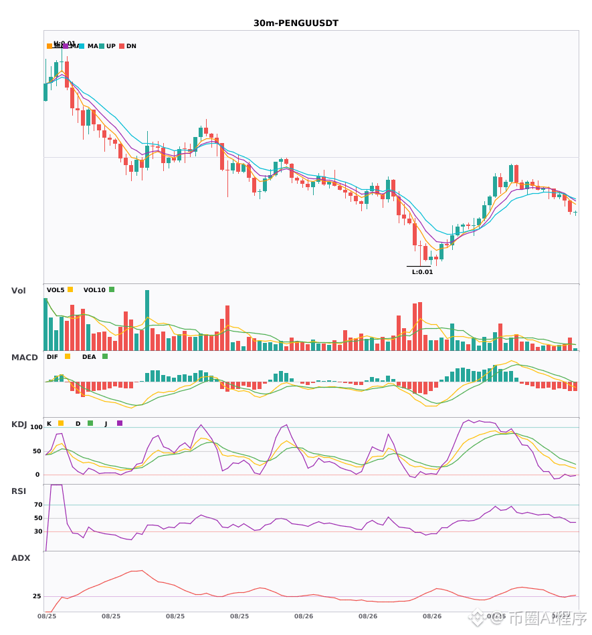Click the RSI panel label
Image resolution: width=592 pixels, height=635 pixels.
coord(19,491)
